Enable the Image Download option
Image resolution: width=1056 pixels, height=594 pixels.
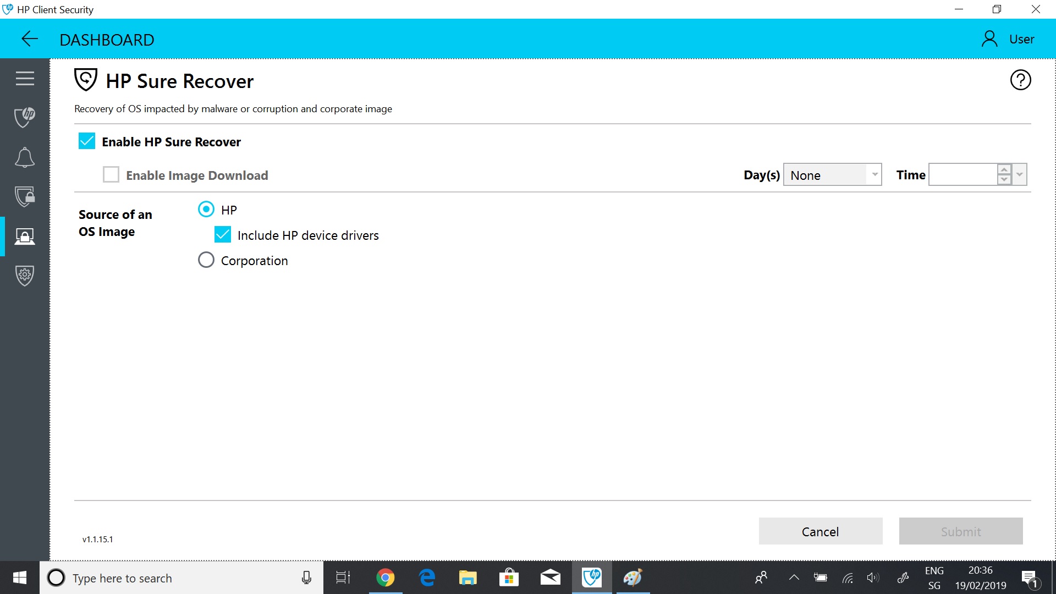pos(111,174)
